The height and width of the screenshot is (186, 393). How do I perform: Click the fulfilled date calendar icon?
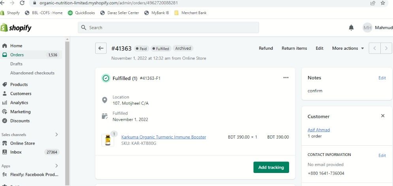105,116
